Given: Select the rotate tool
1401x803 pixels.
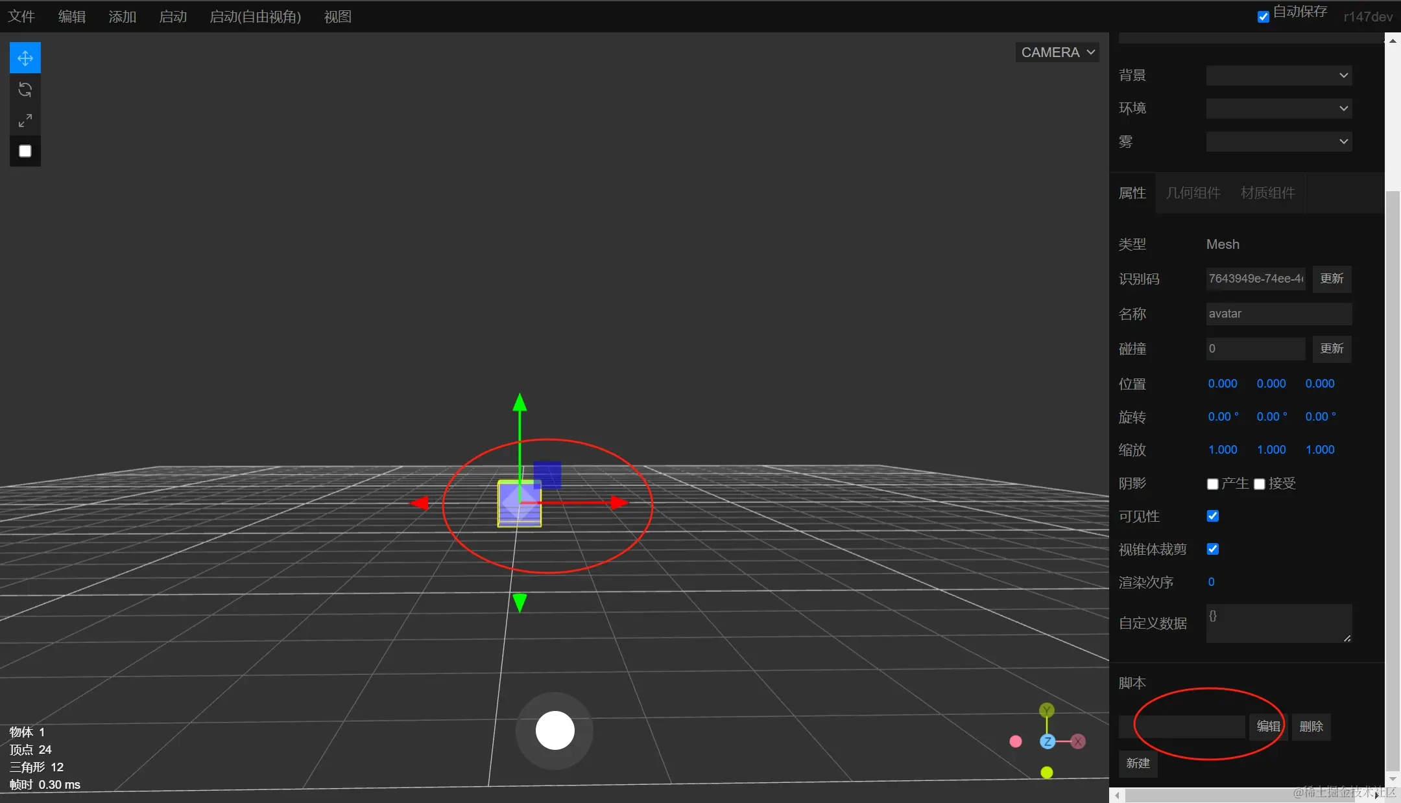Looking at the screenshot, I should coord(25,89).
